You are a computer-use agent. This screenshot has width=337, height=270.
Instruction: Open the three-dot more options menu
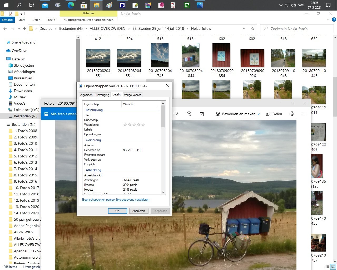click(x=304, y=114)
